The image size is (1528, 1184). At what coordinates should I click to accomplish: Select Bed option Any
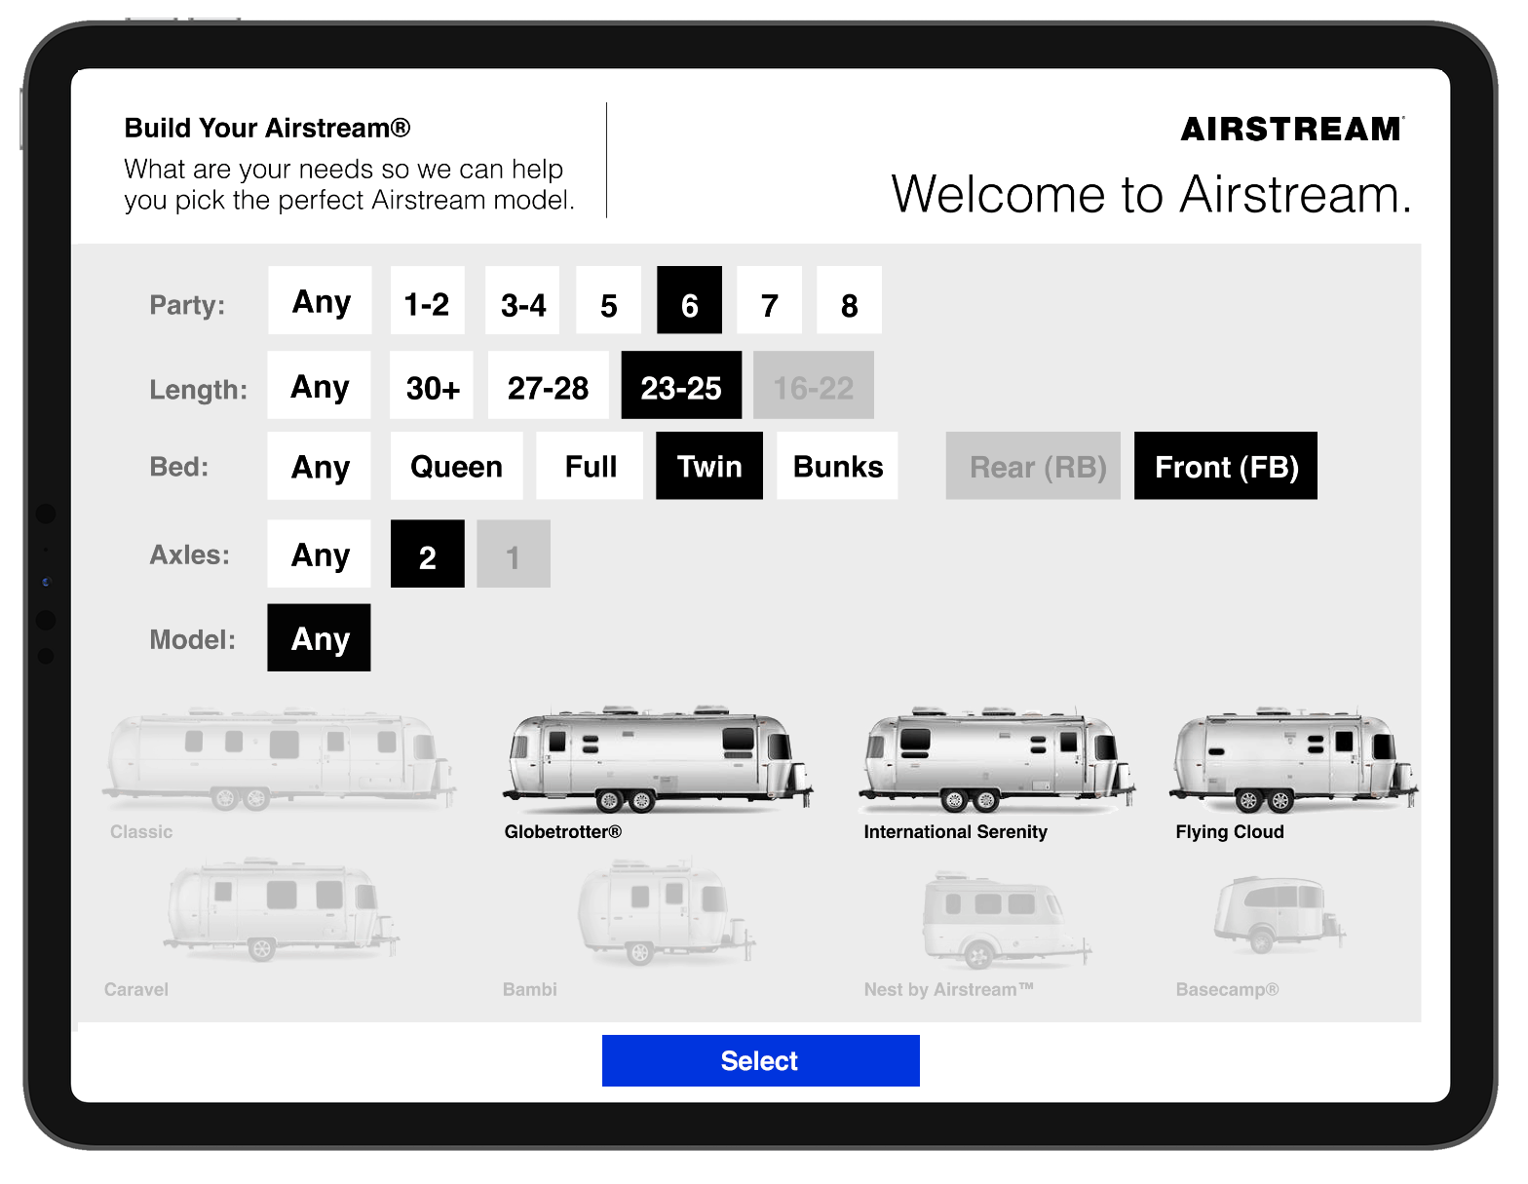click(x=319, y=466)
